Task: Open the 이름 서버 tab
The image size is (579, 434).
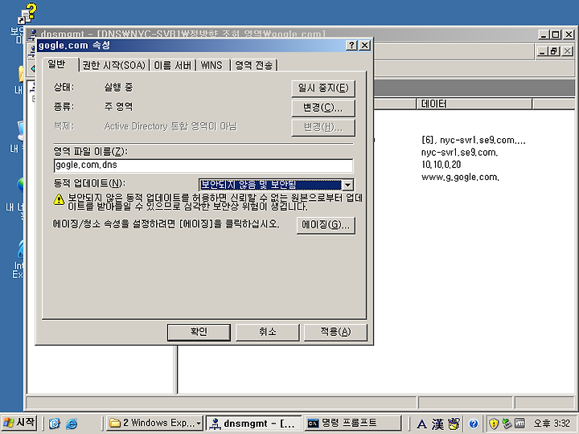Action: tap(172, 65)
